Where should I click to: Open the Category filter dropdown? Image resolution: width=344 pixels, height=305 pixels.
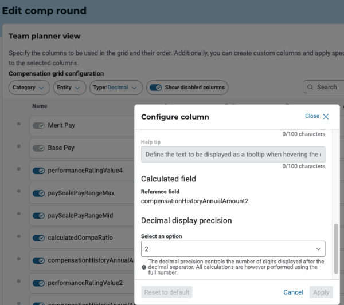tap(29, 88)
